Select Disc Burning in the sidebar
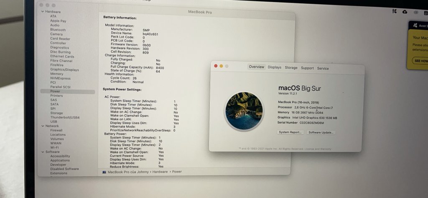The height and width of the screenshot is (198, 428). point(60,52)
